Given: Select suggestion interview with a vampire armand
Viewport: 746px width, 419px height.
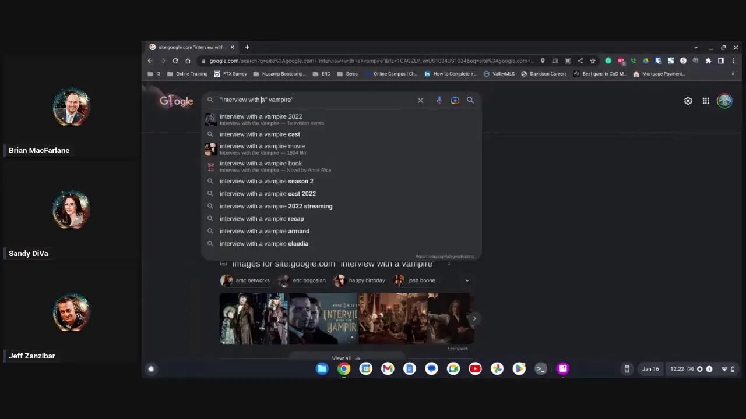Looking at the screenshot, I should pos(342,231).
